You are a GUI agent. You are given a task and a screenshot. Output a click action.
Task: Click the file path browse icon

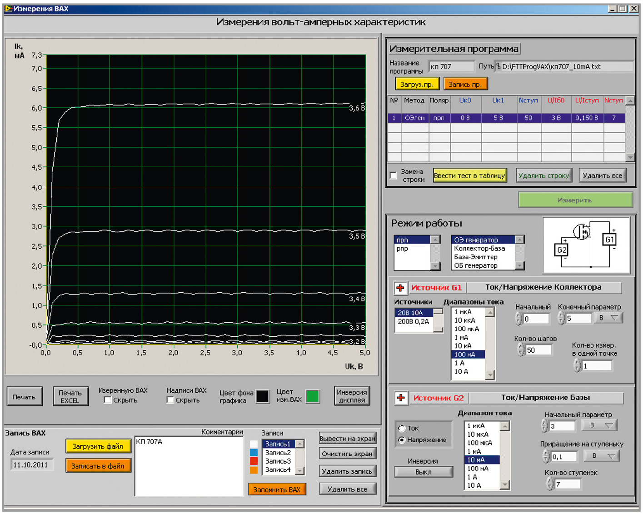pos(498,66)
